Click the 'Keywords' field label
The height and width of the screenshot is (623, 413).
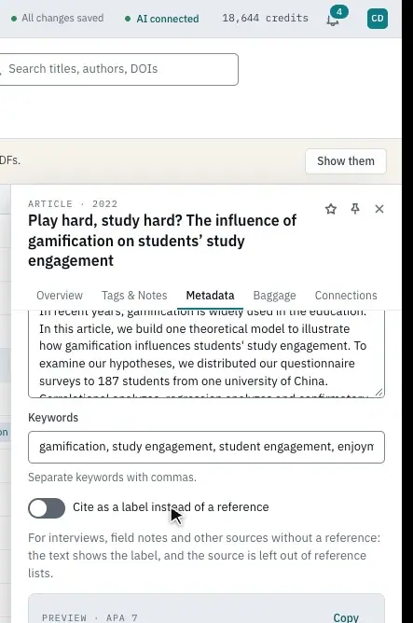(x=53, y=418)
